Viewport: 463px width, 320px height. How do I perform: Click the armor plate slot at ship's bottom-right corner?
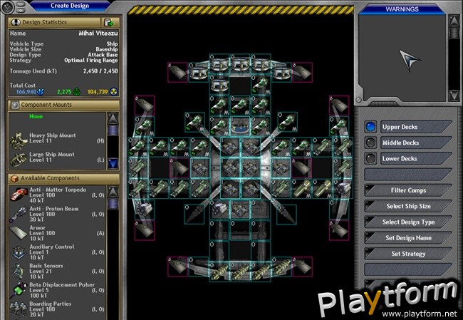click(302, 267)
